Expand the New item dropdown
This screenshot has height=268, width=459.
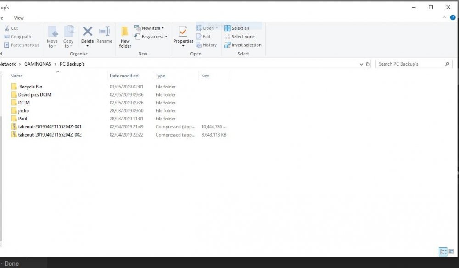tap(162, 28)
